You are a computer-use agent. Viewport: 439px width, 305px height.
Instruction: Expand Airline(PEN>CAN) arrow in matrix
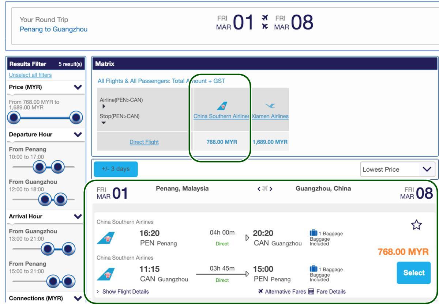tap(104, 107)
